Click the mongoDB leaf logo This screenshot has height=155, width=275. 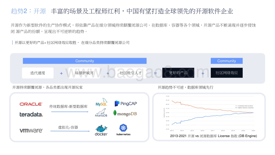pyautogui.click(x=125, y=114)
